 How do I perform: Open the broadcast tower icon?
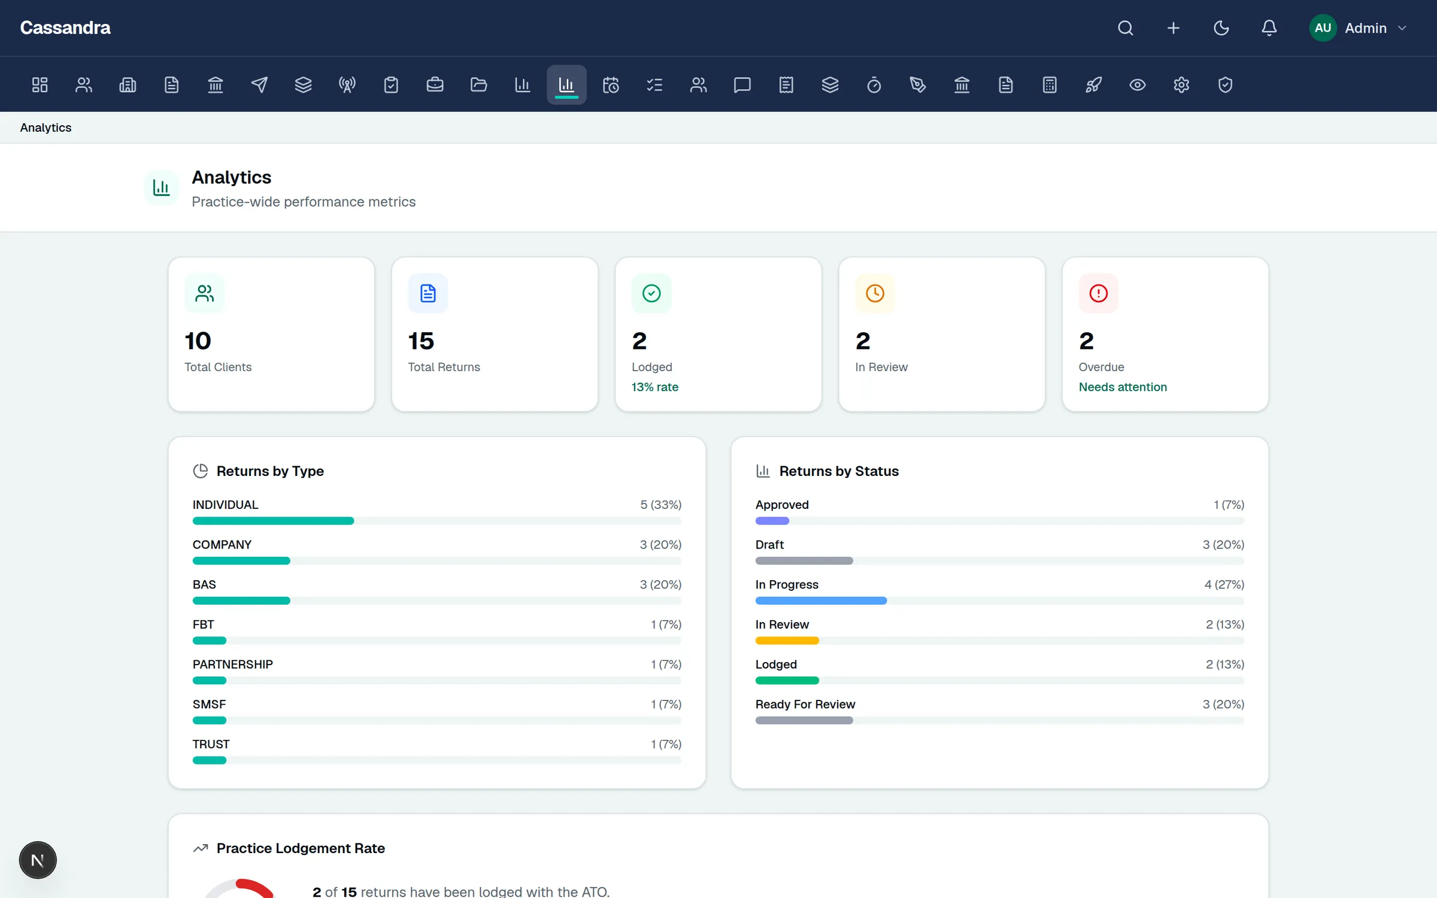tap(347, 85)
